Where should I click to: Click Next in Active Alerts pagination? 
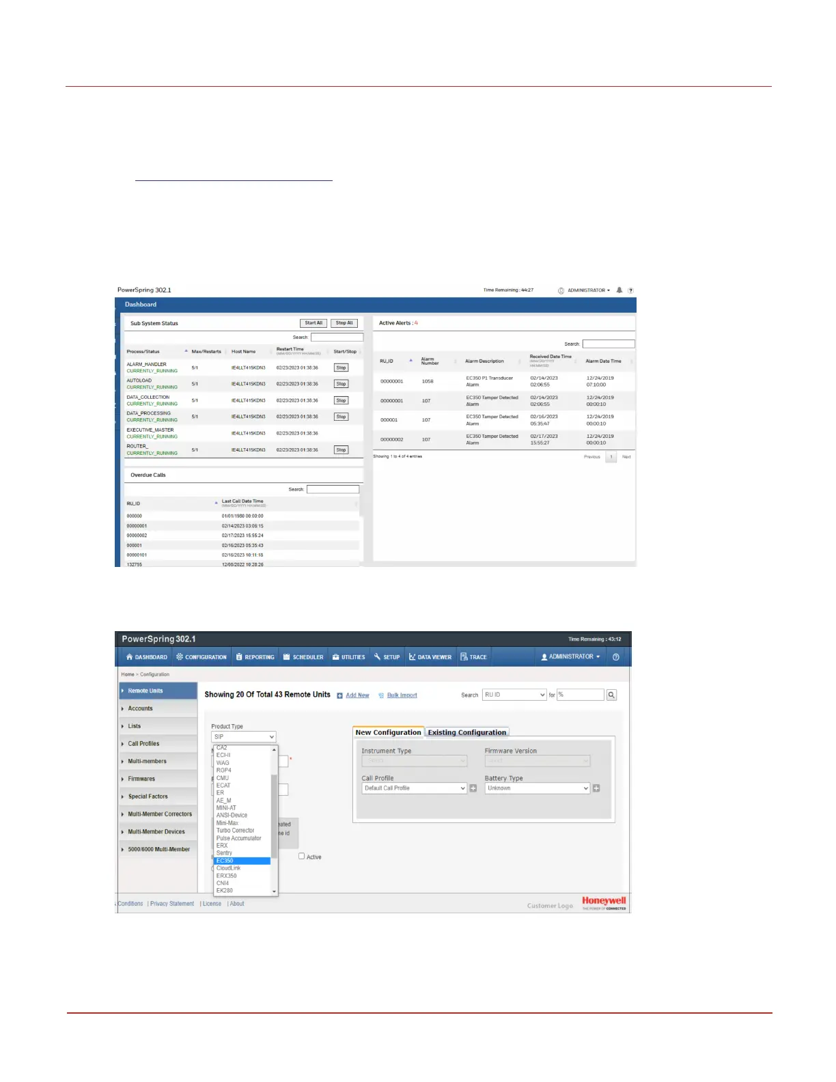pyautogui.click(x=626, y=457)
